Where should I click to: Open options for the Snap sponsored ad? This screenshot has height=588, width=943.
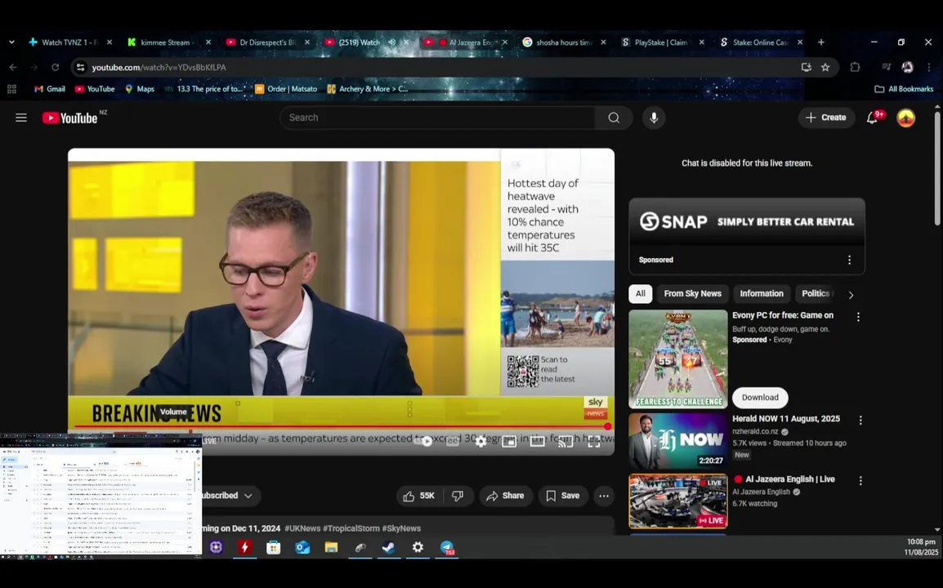(849, 260)
